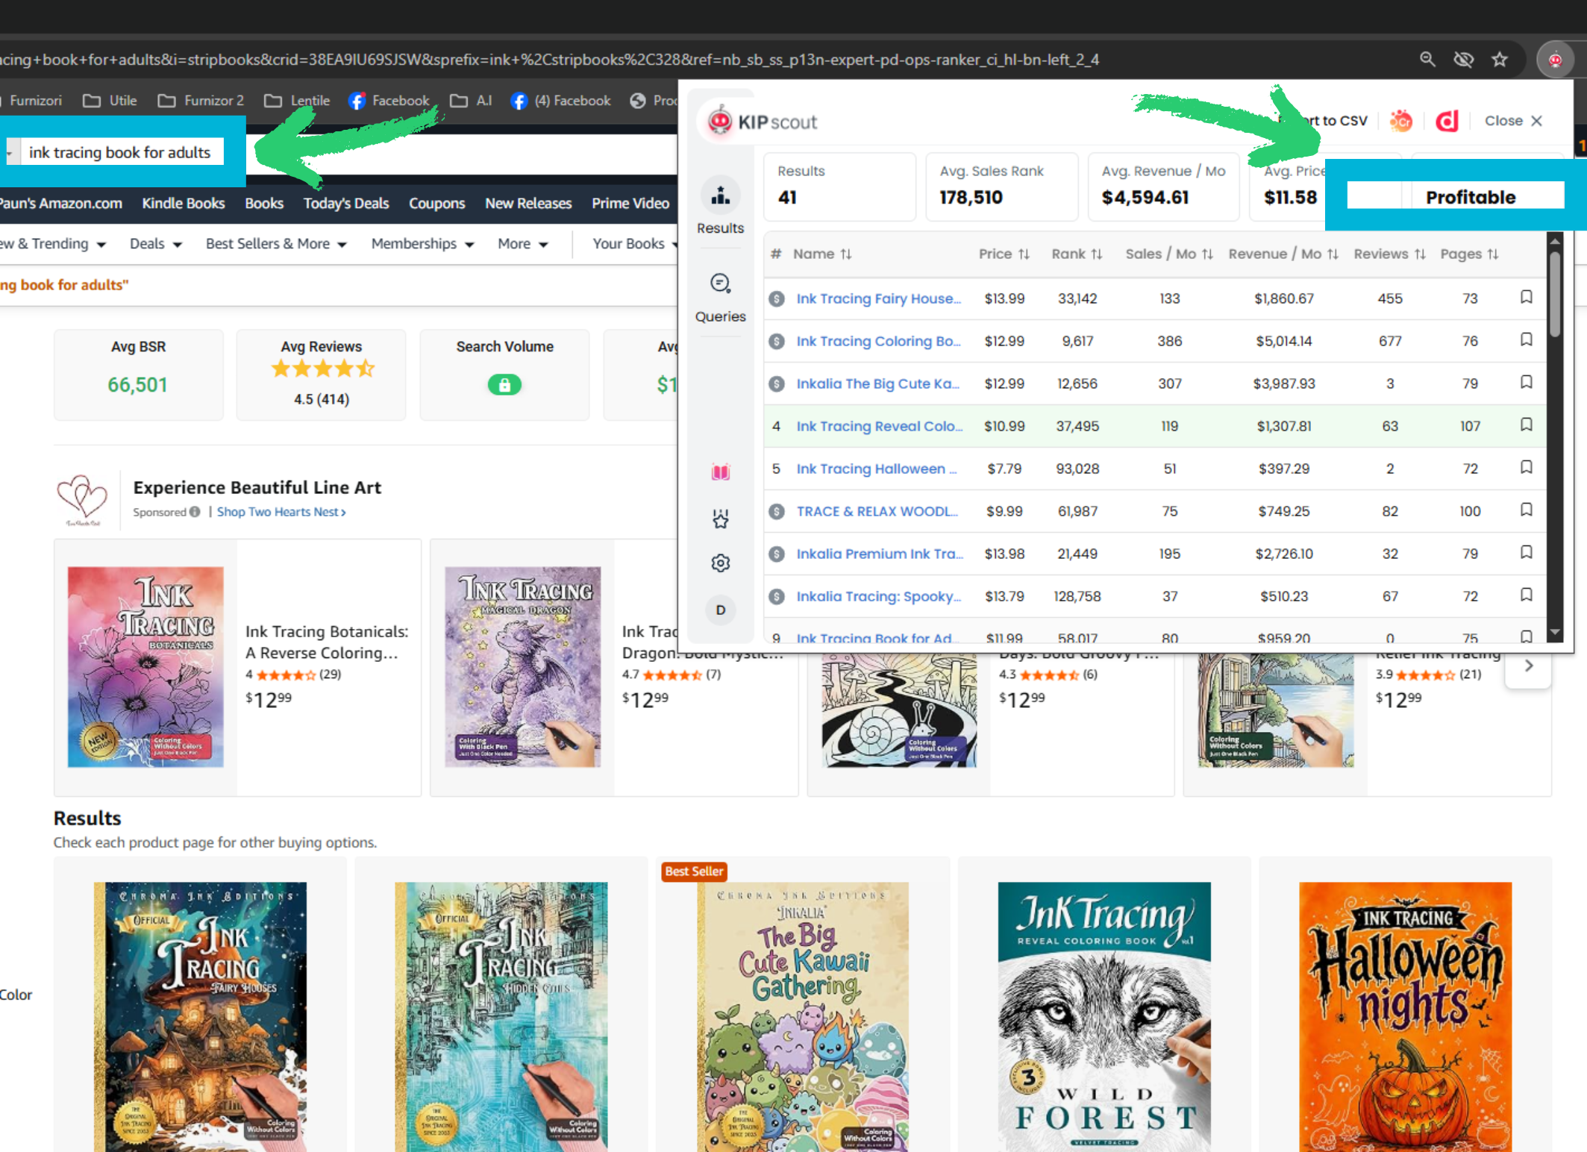Image resolution: width=1587 pixels, height=1152 pixels.
Task: Bookmark this page with the star icon
Action: [x=1500, y=60]
